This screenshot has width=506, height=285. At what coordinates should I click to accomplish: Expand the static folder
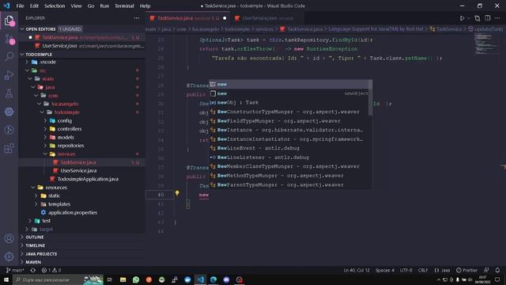point(36,196)
